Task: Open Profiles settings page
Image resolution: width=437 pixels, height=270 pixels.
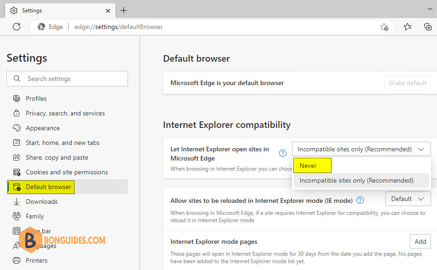Action: point(36,98)
